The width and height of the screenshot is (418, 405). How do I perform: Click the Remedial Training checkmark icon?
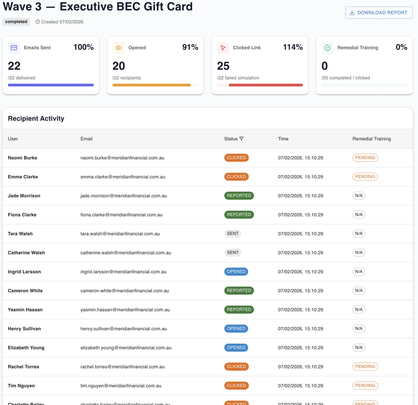(327, 48)
